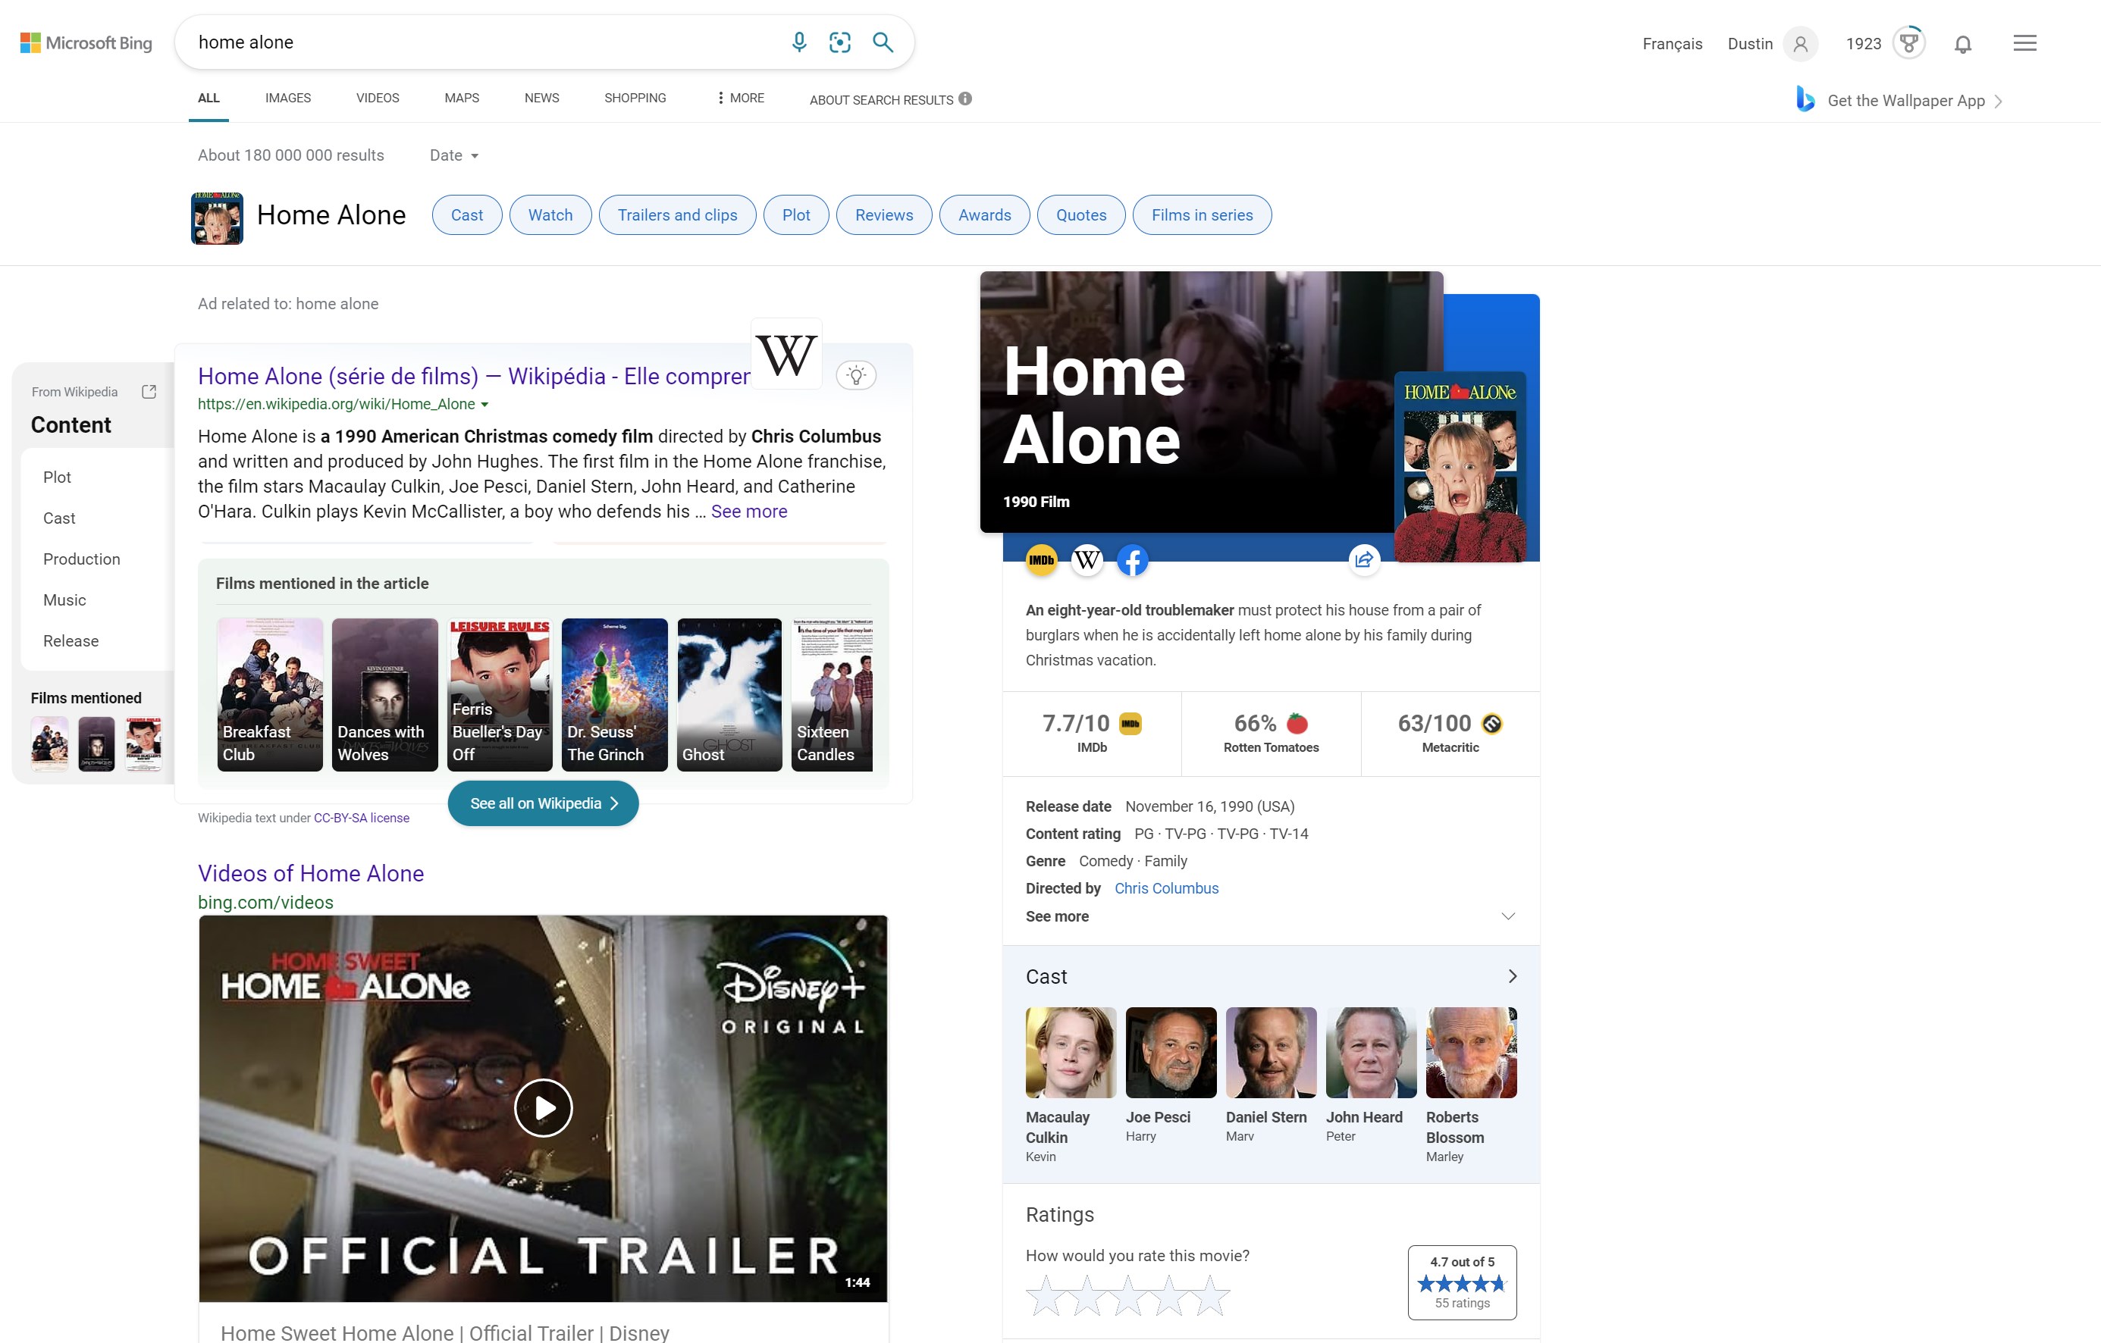Screen dimensions: 2101x1343
Task: Open the MORE search menu
Action: coord(740,98)
